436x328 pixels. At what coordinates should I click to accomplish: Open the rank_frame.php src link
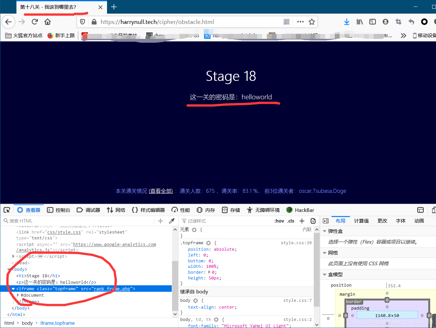tap(112, 289)
